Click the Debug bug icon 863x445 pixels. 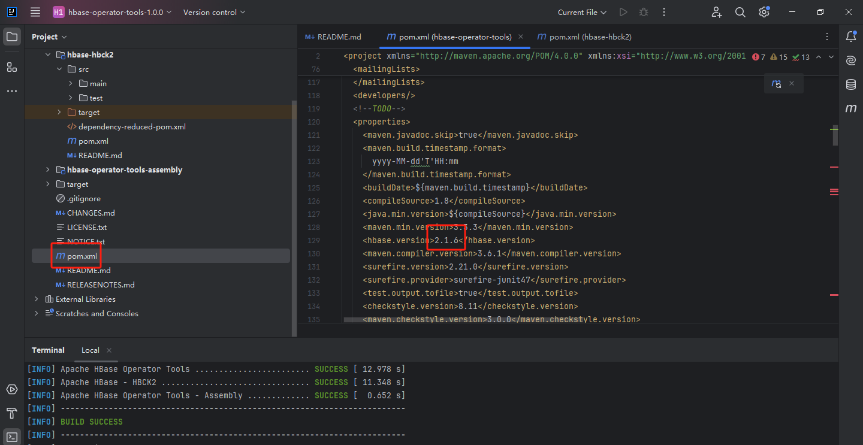point(644,12)
